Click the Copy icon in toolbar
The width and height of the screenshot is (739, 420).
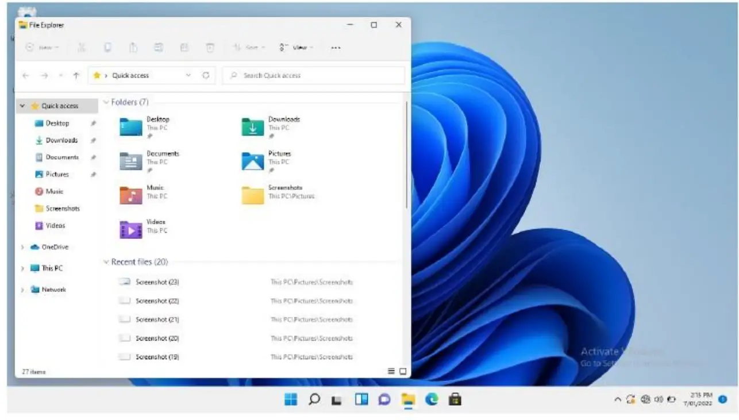click(x=107, y=48)
